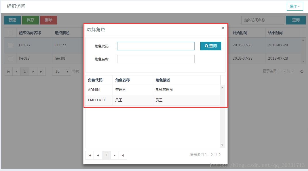Go to previous page in main pager
Viewport: 308px width, 171px height.
16,72
